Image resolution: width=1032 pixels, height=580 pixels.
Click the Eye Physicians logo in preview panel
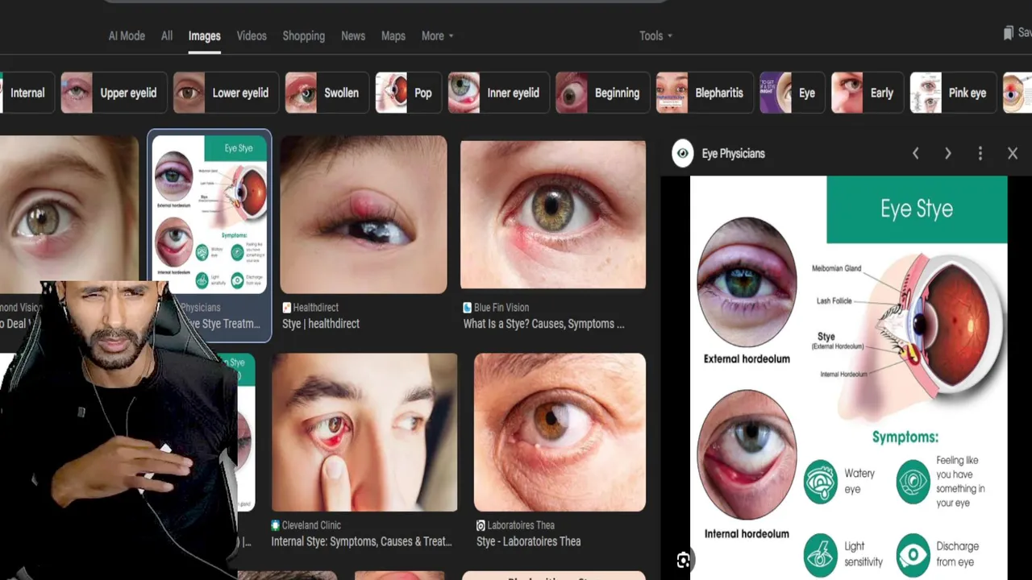coord(683,153)
